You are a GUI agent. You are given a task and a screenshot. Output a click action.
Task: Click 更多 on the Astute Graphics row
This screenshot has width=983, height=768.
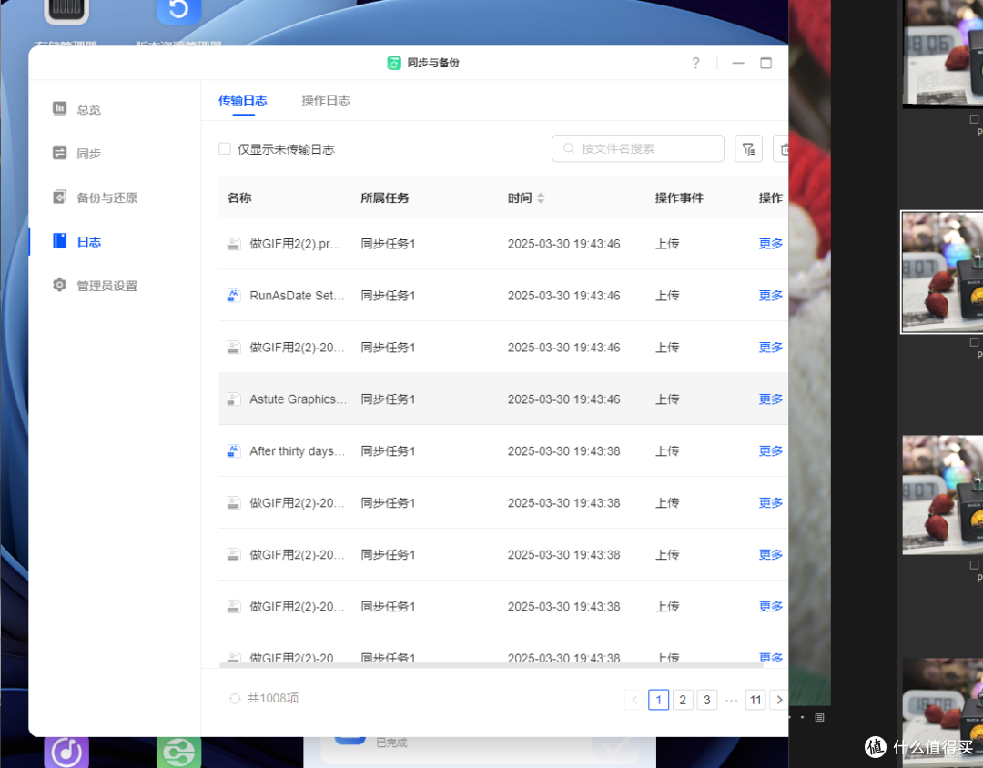770,399
